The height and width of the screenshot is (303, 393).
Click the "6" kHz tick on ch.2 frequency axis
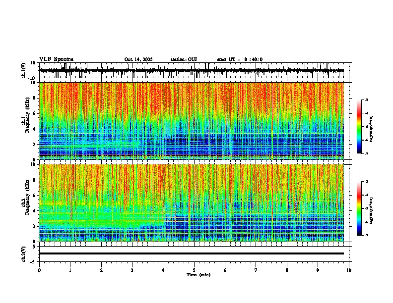34,196
